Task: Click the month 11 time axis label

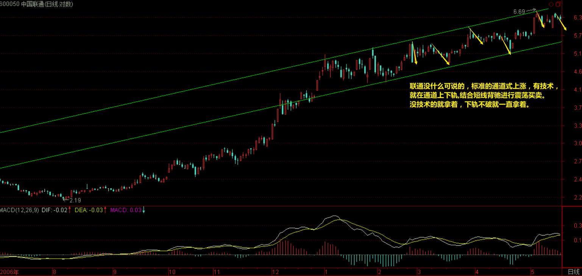Action: tap(217, 272)
